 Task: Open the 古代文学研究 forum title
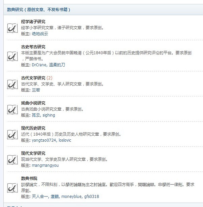33,78
